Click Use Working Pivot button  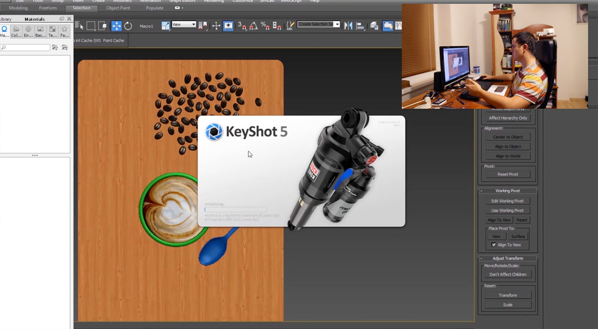coord(507,211)
